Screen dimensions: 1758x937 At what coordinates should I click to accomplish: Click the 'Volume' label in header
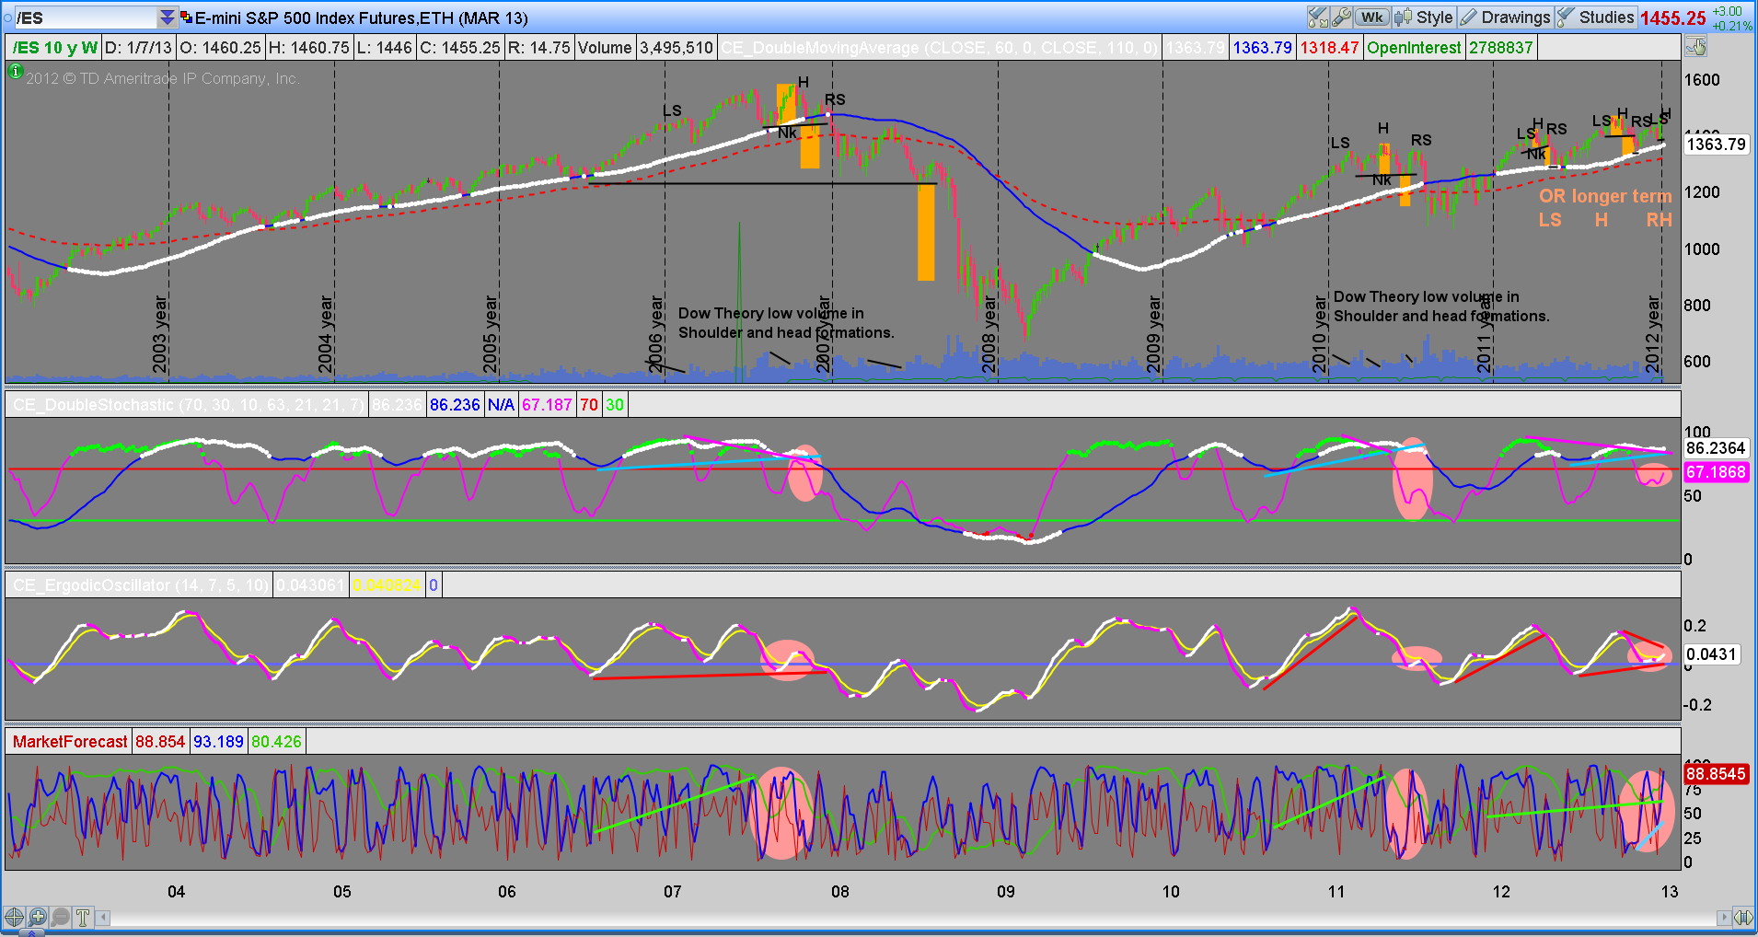(x=605, y=48)
